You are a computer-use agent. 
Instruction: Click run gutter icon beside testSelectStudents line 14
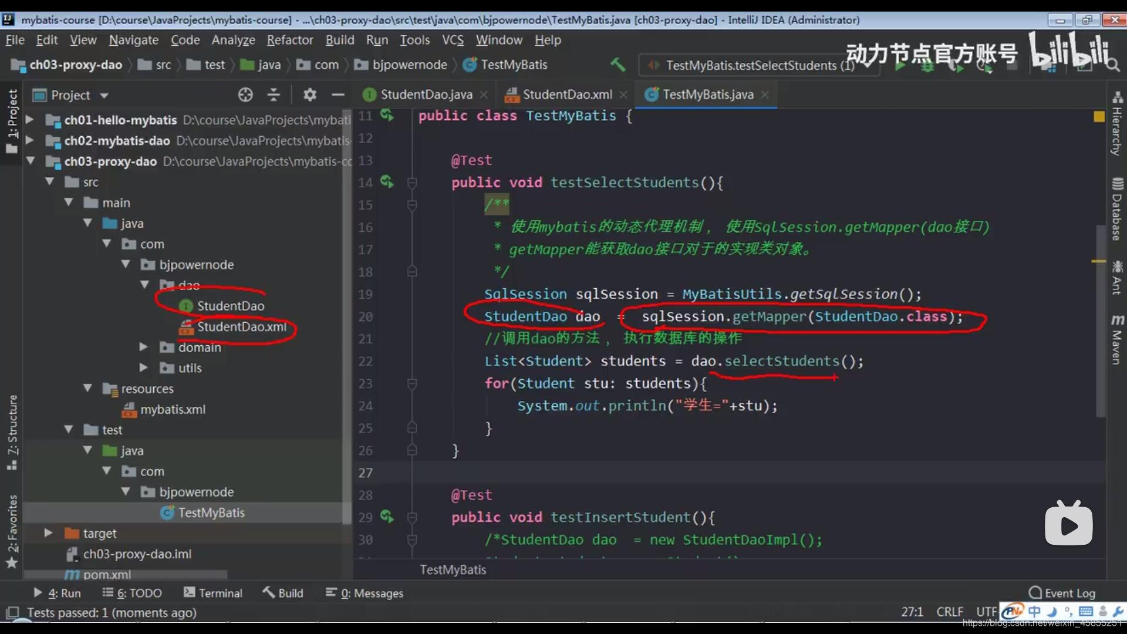pyautogui.click(x=387, y=182)
